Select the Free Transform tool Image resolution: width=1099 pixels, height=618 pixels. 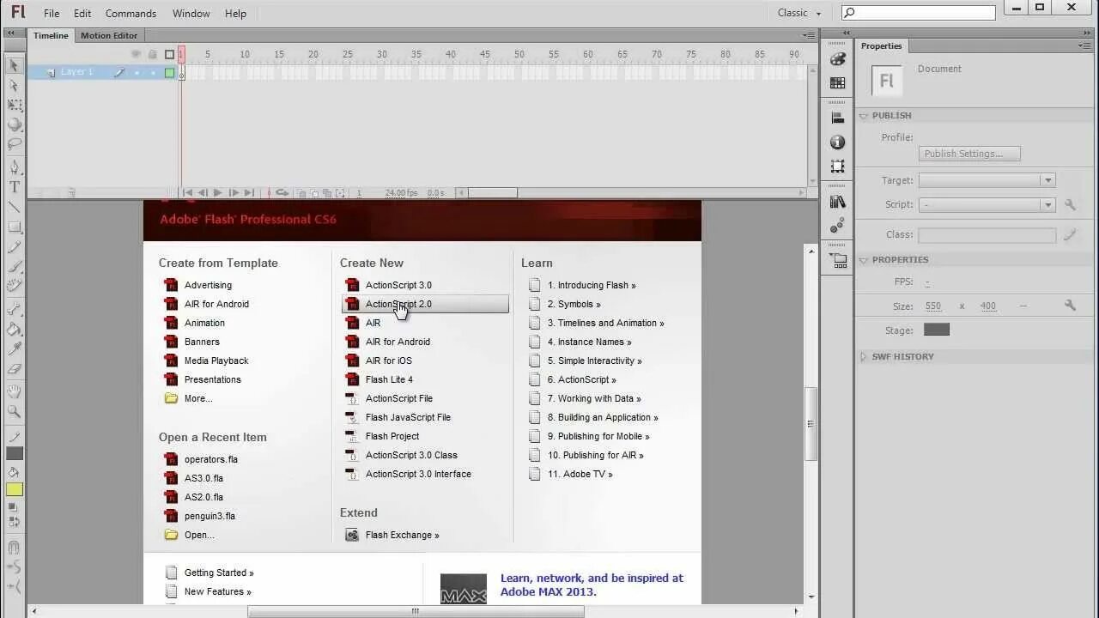[x=14, y=105]
